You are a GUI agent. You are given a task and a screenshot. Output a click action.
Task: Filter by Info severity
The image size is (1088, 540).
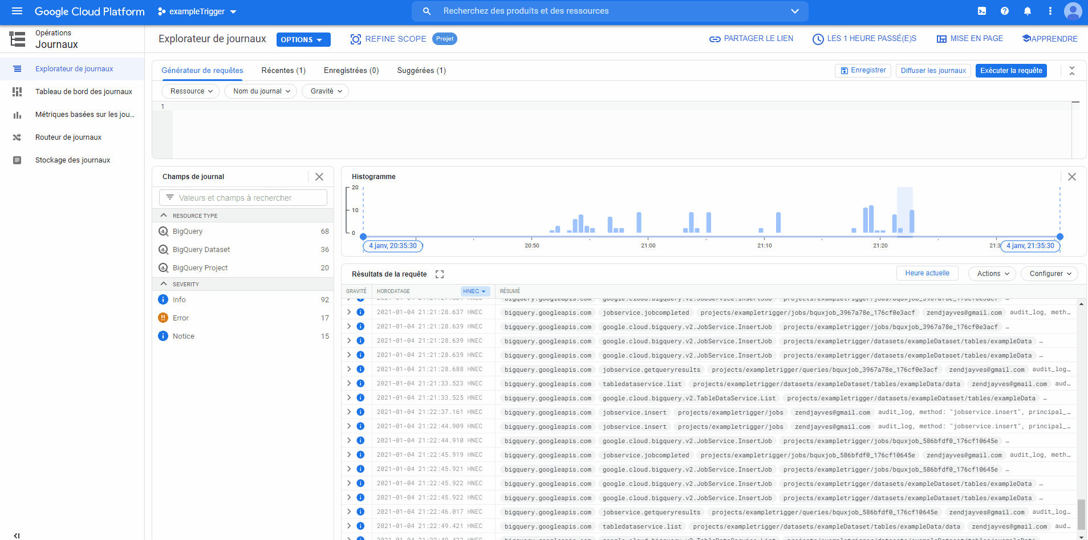243,300
